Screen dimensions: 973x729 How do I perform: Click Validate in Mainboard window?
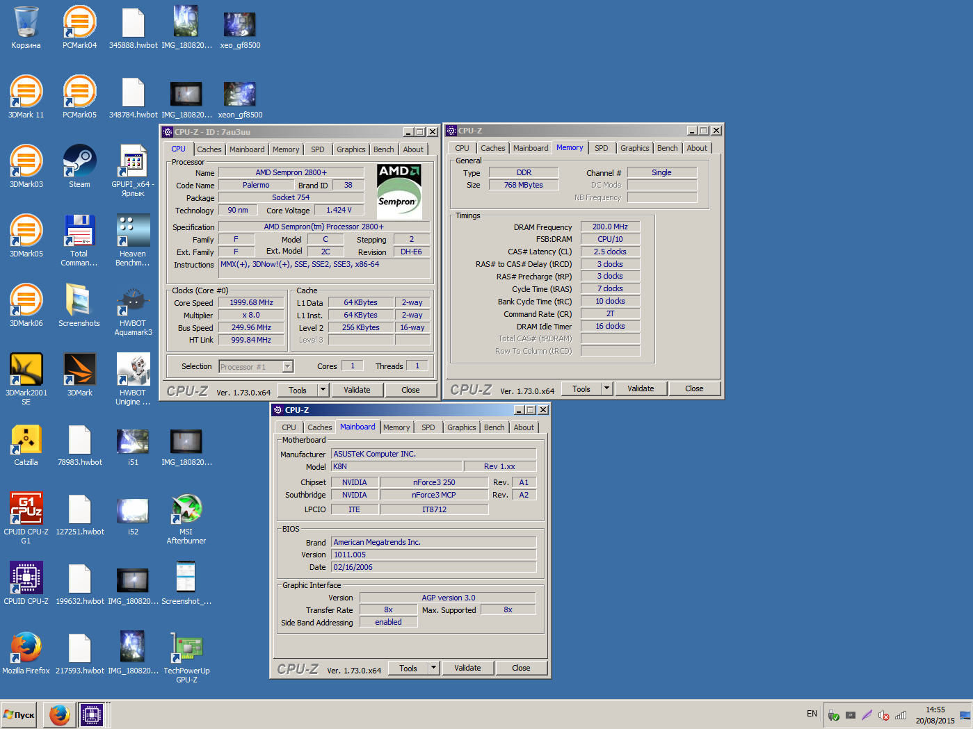coord(467,668)
